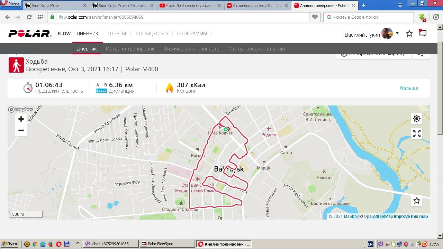Open the Opera Меню button

tap(10, 3)
